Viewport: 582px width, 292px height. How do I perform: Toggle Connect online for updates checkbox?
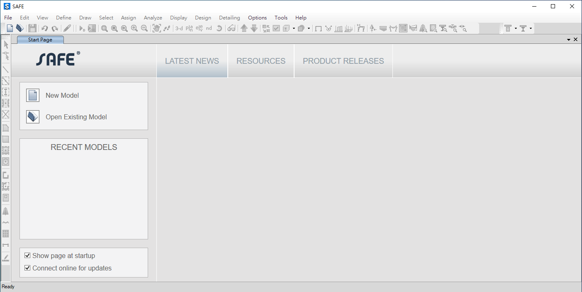coord(27,268)
